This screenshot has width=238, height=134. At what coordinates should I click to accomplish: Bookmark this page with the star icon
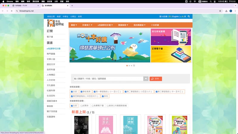(220, 11)
